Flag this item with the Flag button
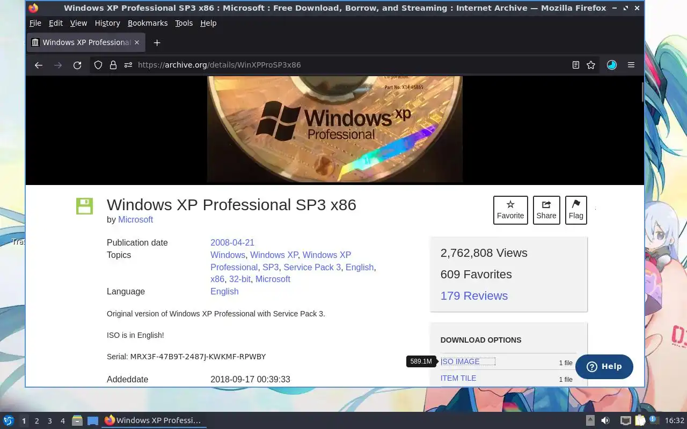This screenshot has width=687, height=429. 576,210
